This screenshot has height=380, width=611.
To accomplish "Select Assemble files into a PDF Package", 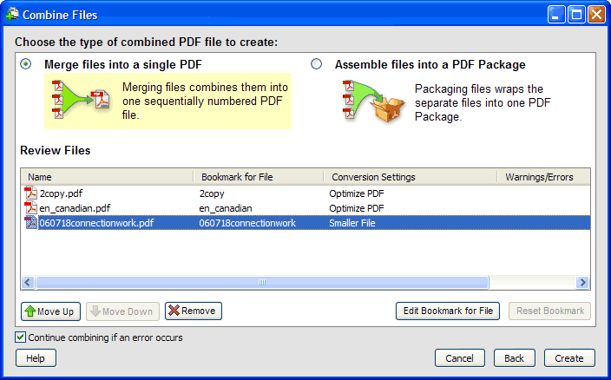I will [x=316, y=64].
